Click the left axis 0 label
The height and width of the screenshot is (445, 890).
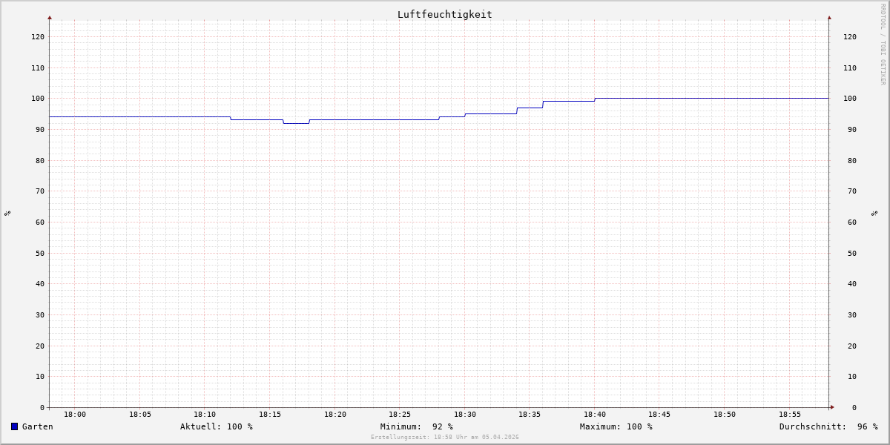[x=42, y=408]
